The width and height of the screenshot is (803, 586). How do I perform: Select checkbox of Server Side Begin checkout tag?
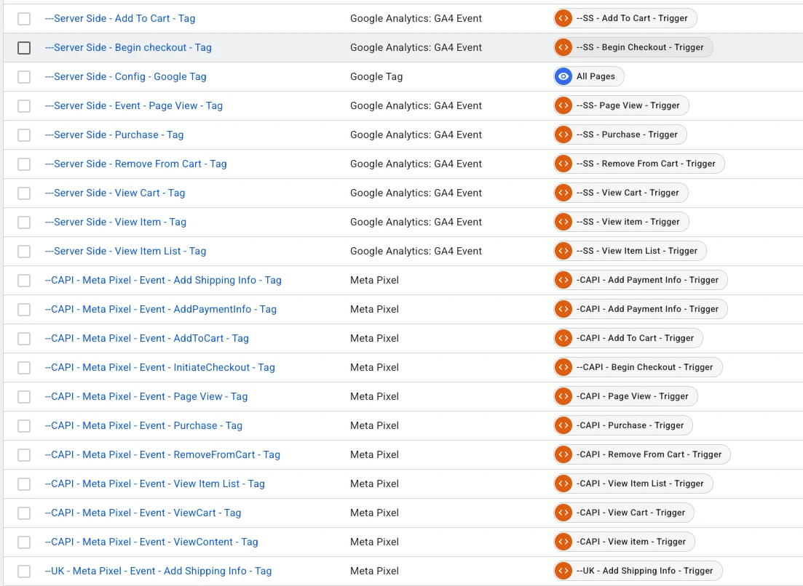click(24, 48)
